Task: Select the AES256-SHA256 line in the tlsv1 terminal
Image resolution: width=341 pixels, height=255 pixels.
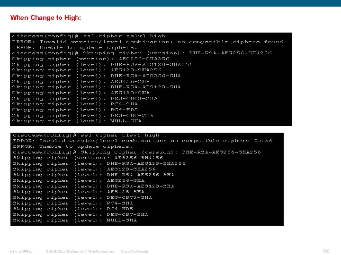Action: tap(88, 158)
